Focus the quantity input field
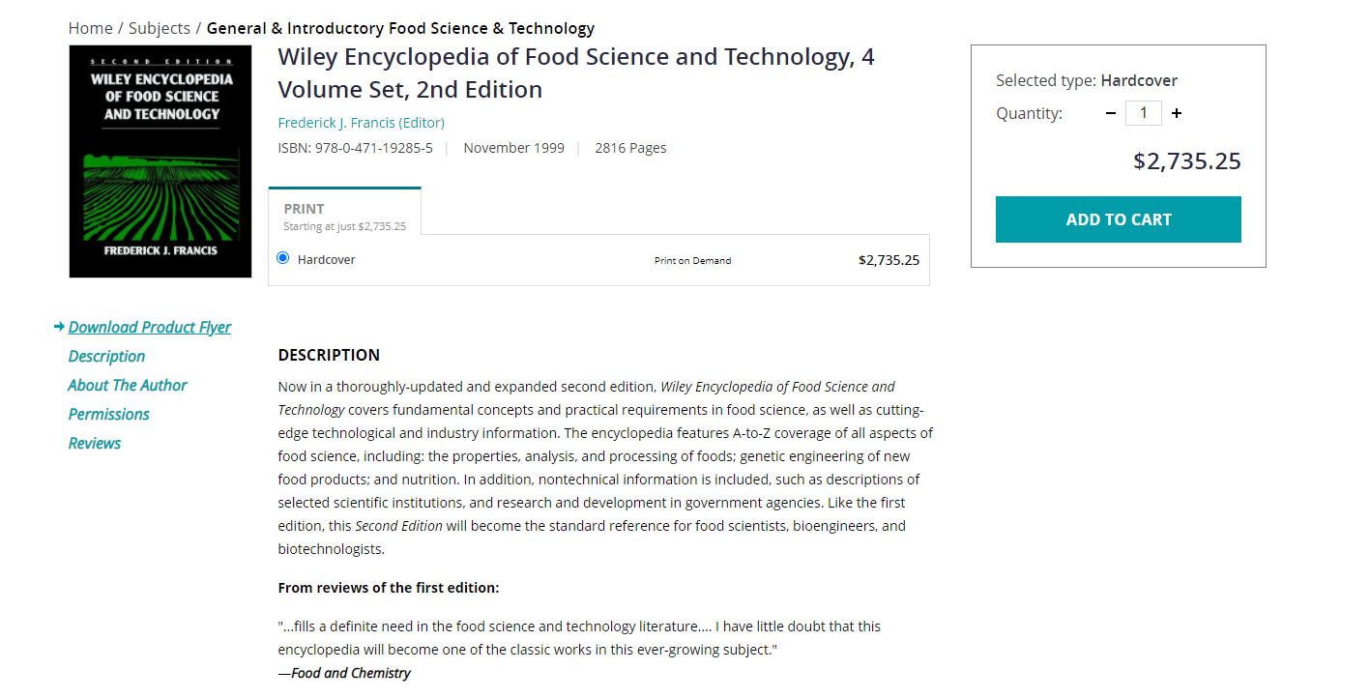The height and width of the screenshot is (699, 1370). click(x=1144, y=113)
